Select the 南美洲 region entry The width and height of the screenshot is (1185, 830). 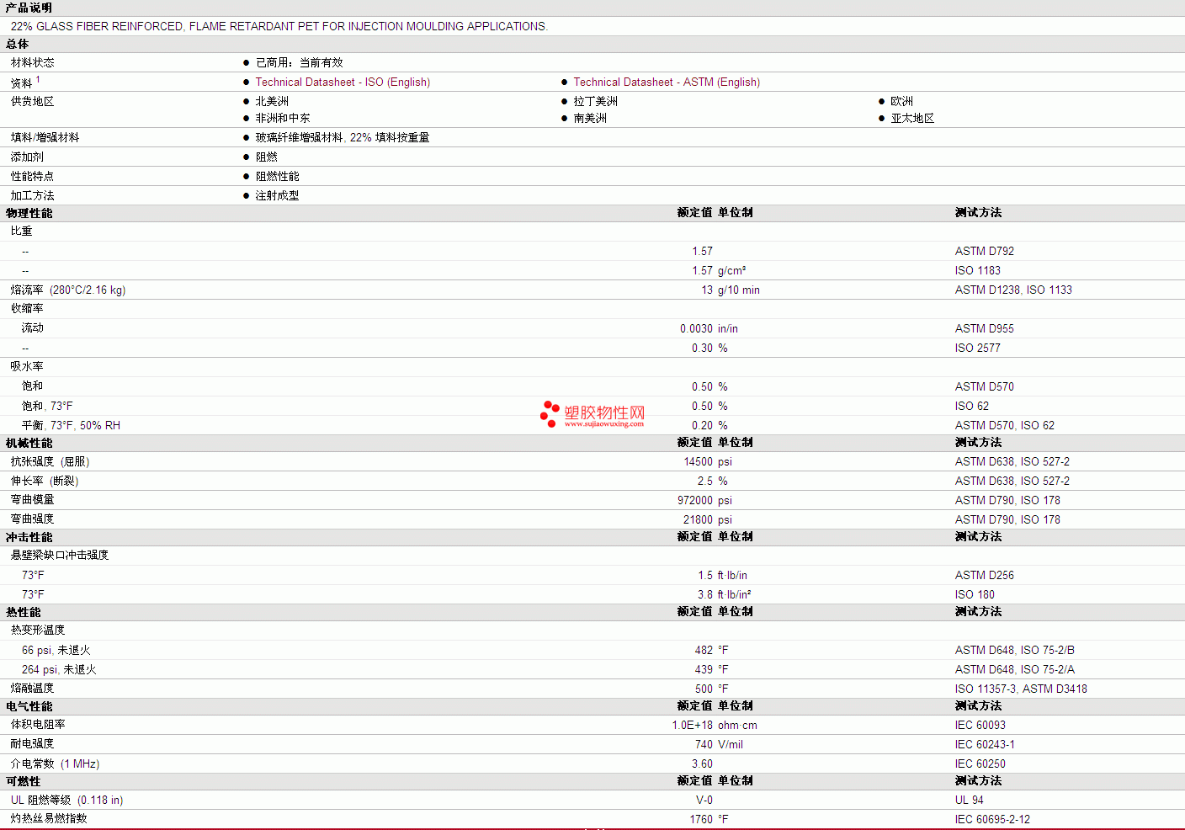590,118
